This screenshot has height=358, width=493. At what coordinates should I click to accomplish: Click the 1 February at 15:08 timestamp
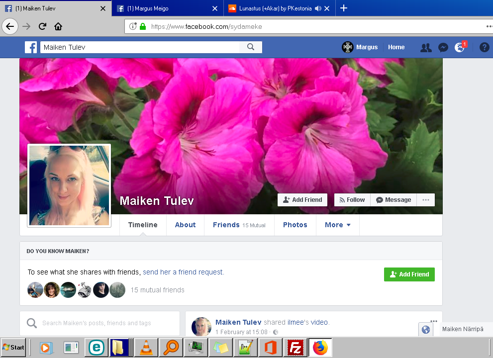[241, 332]
